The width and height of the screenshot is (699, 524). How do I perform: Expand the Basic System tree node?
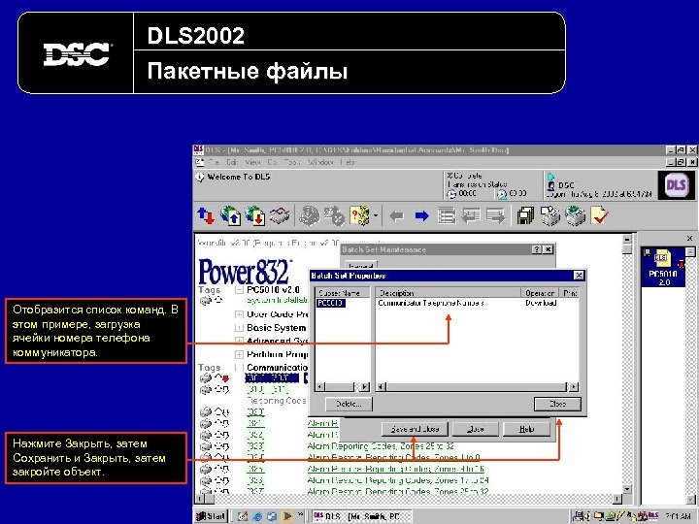coord(239,328)
